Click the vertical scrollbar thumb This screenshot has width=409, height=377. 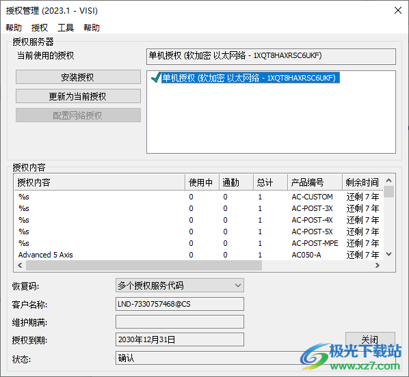click(x=388, y=191)
